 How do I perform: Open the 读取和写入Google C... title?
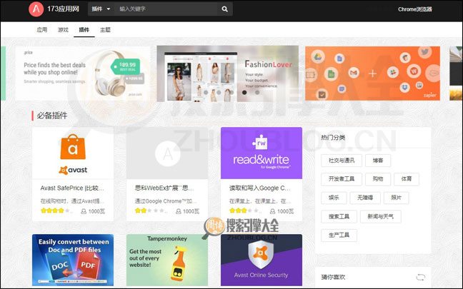point(260,188)
